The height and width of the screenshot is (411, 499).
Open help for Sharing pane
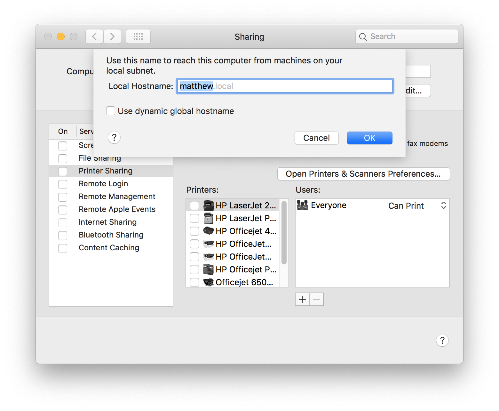[x=442, y=340]
